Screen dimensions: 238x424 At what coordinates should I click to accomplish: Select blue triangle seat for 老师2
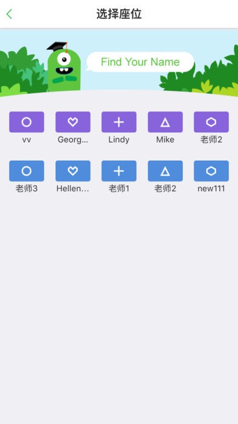click(x=165, y=171)
